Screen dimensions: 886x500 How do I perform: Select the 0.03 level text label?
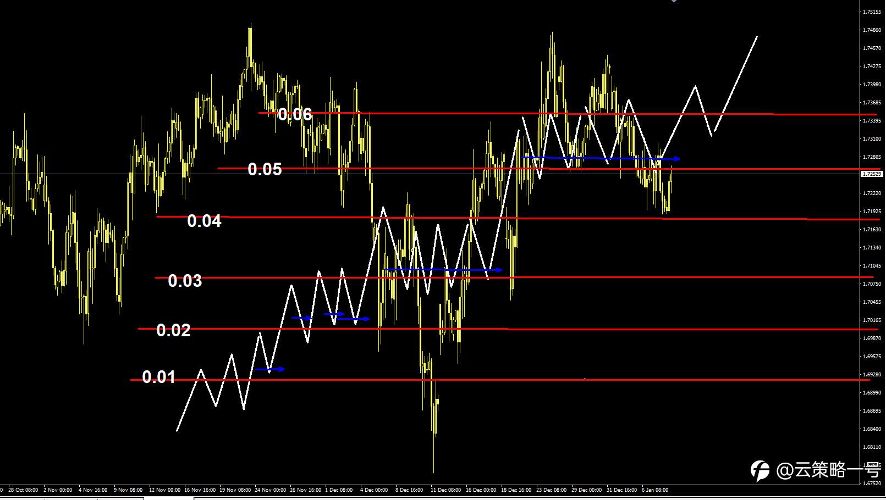pos(185,281)
